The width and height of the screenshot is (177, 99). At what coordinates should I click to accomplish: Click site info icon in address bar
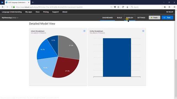pyautogui.click(x=12, y=7)
